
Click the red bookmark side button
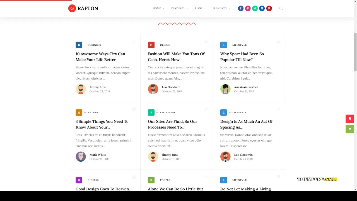pos(350,119)
